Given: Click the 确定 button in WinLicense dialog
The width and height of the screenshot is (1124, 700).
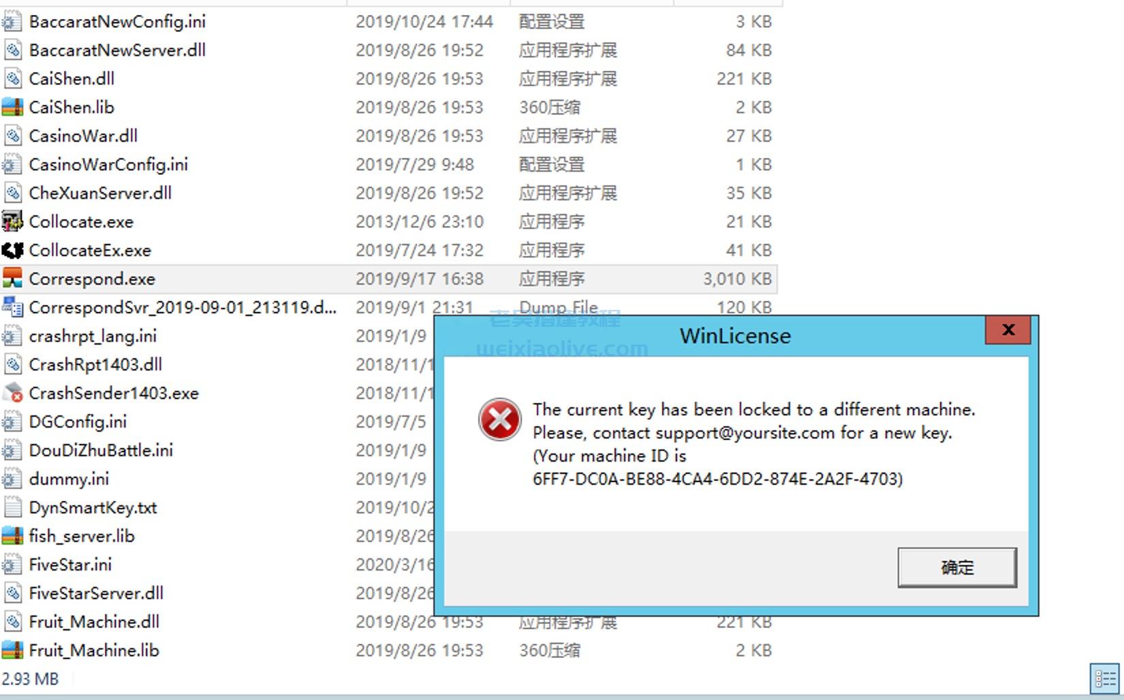Looking at the screenshot, I should point(957,567).
